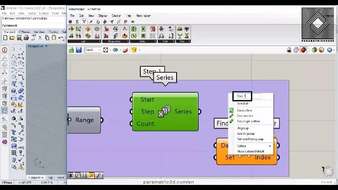Viewport: 338px width, 190px height.
Task: Choose Ungroup from the context menu
Action: (243, 128)
